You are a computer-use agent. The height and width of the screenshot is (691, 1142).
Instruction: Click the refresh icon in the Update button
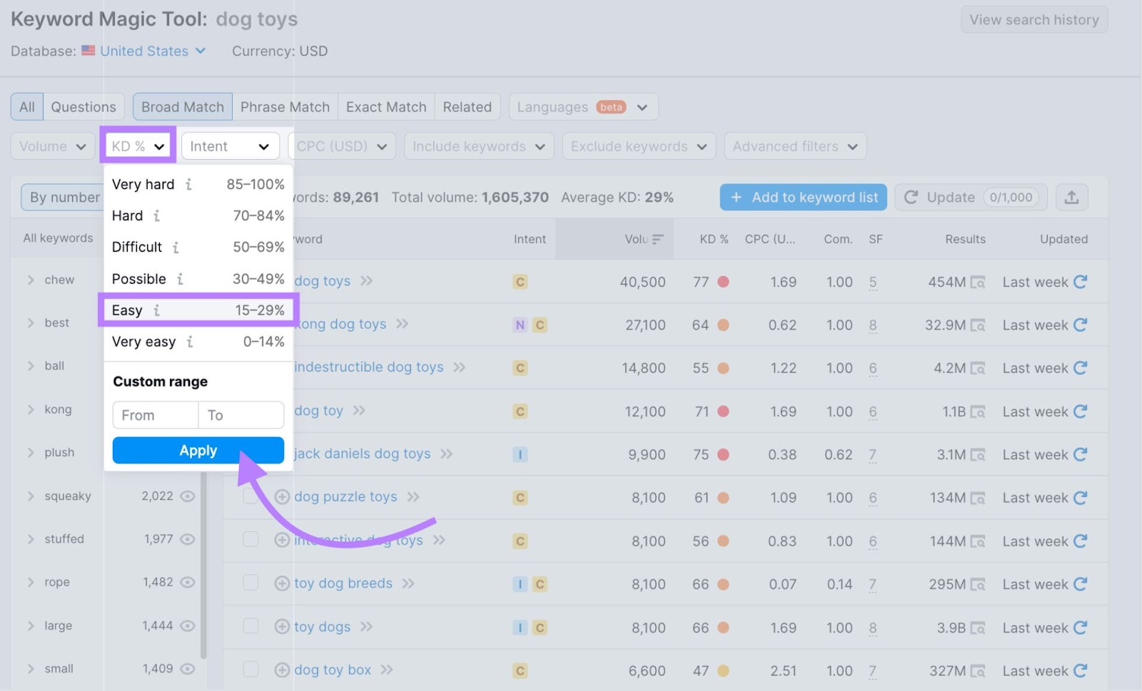[911, 197]
